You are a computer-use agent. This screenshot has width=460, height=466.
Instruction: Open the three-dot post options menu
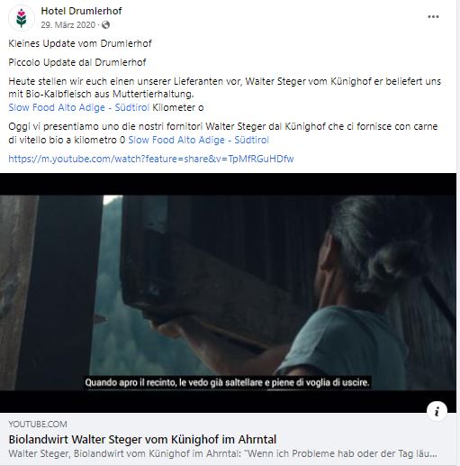pyautogui.click(x=433, y=17)
